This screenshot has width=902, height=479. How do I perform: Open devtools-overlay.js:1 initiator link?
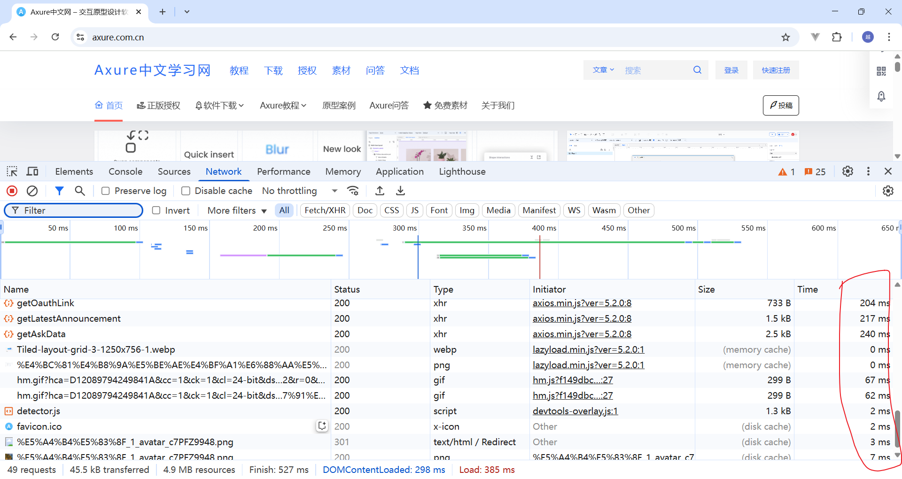(575, 411)
